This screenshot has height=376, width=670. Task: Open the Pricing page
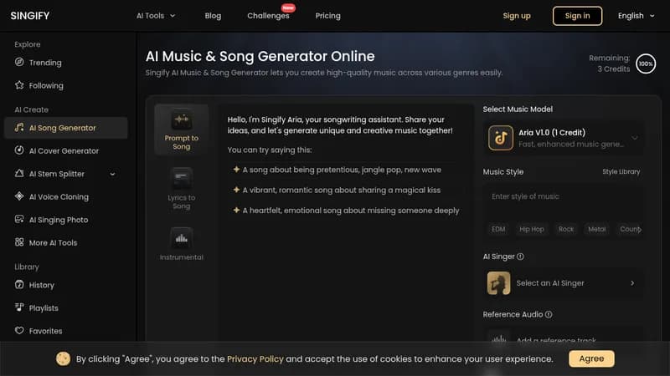coord(327,16)
